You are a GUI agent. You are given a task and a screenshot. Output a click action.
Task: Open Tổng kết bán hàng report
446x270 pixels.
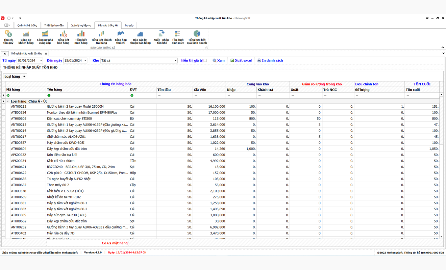point(63,37)
